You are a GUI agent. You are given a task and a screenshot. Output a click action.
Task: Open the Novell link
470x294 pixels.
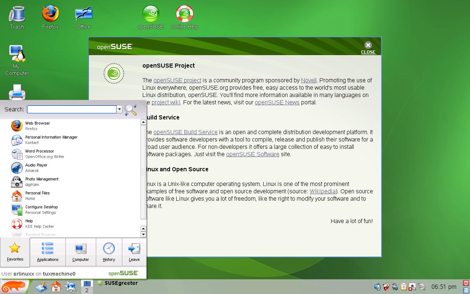coord(309,80)
